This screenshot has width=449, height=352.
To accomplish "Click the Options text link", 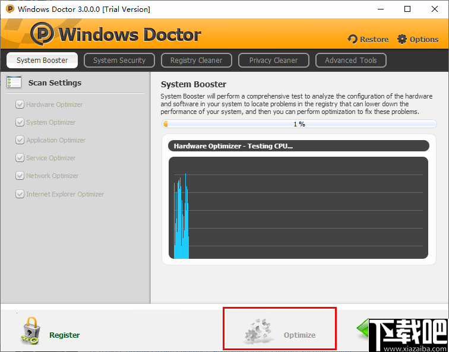I will click(x=424, y=40).
